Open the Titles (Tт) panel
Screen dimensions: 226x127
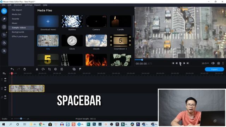click(4, 35)
